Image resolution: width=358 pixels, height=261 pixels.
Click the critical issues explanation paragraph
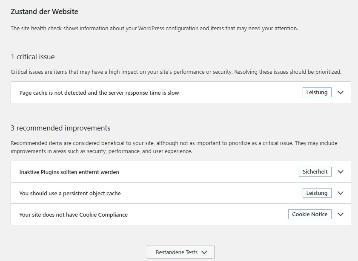coord(176,72)
